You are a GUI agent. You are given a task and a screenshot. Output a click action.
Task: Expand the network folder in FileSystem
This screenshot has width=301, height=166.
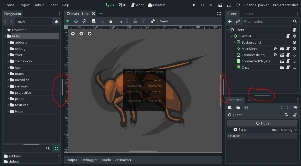8,86
